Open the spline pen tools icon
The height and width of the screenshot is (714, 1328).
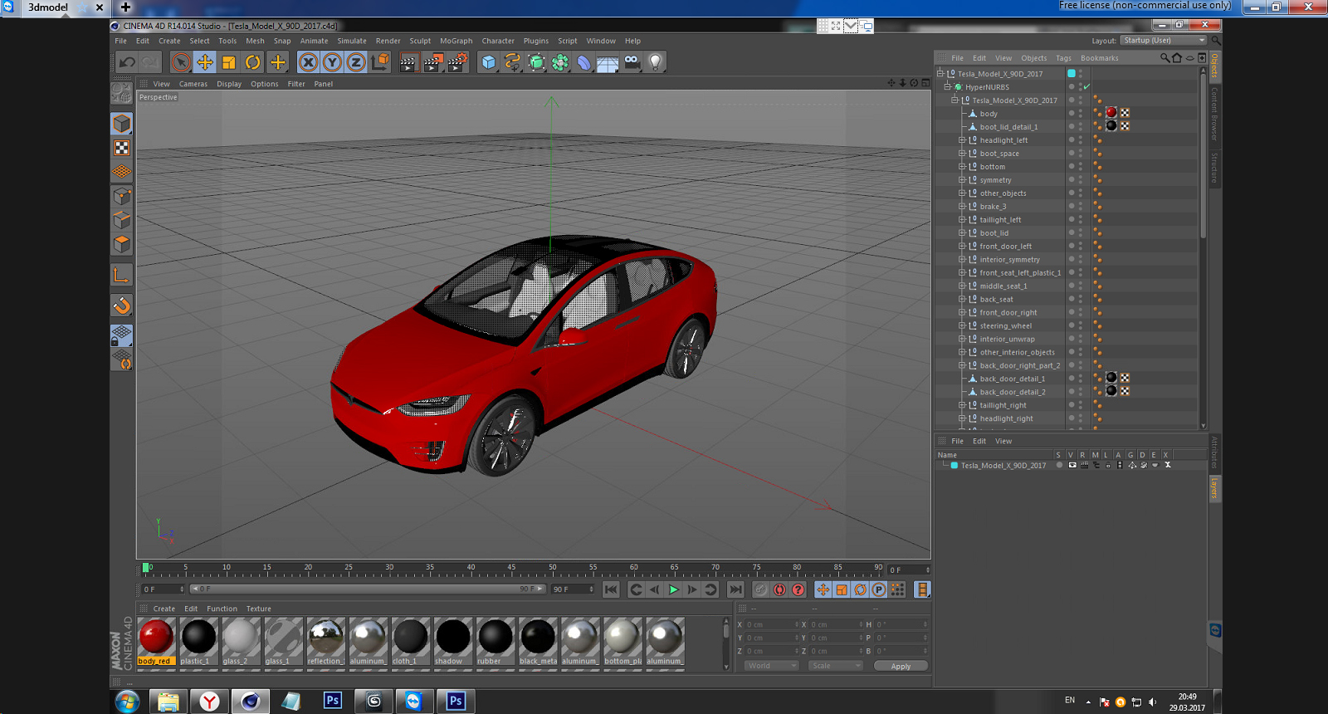point(513,62)
